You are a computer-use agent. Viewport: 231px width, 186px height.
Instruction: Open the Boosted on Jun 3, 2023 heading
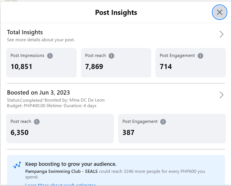pos(38,93)
